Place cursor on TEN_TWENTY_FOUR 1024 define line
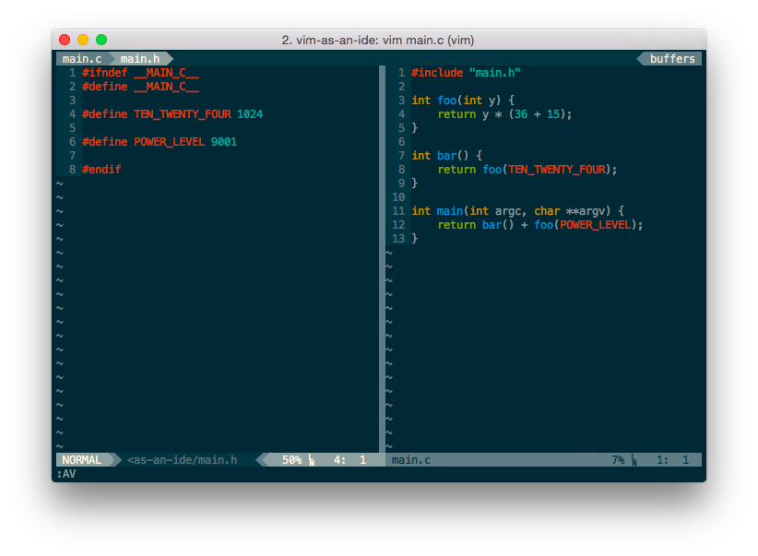Viewport: 758px width, 556px height. [172, 114]
